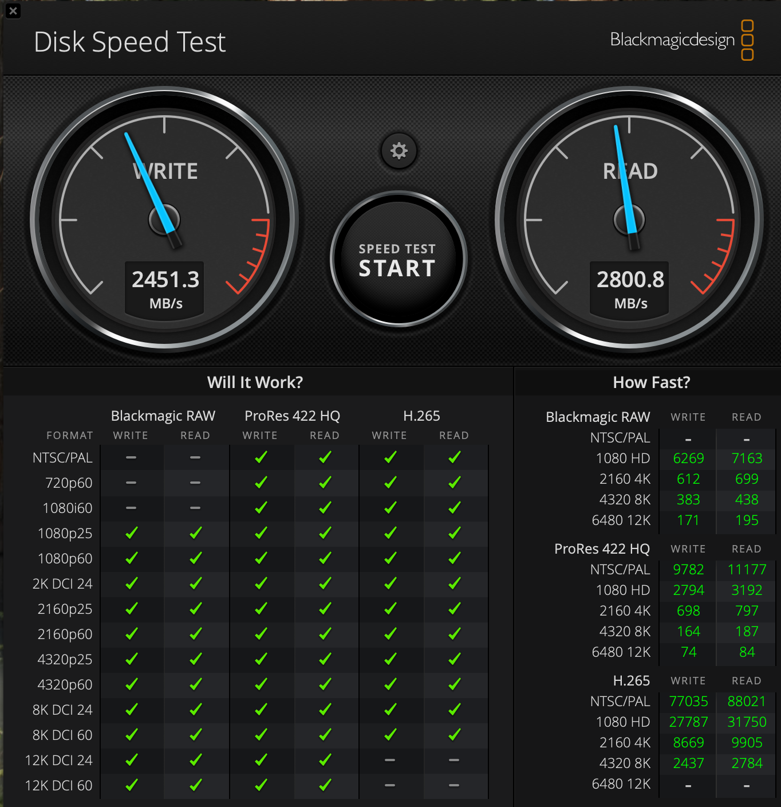The width and height of the screenshot is (781, 807).
Task: Click ProRes NTSC/PAL read value 11177
Action: [x=747, y=570]
